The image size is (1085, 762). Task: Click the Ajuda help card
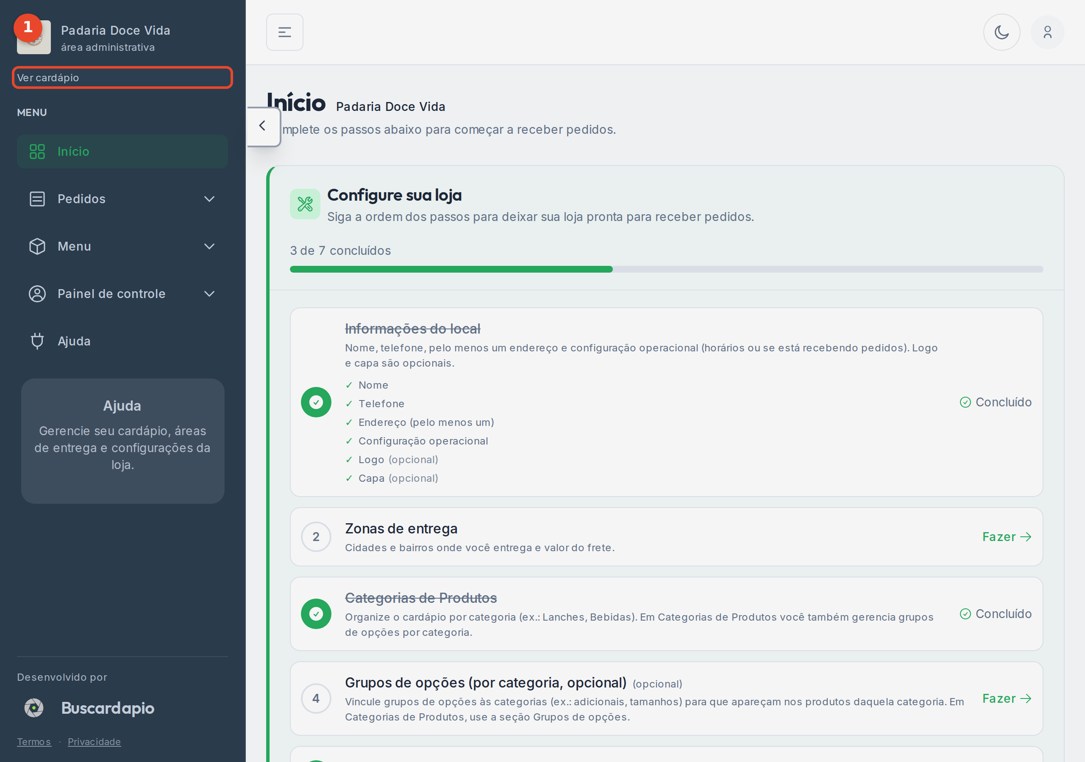(122, 441)
